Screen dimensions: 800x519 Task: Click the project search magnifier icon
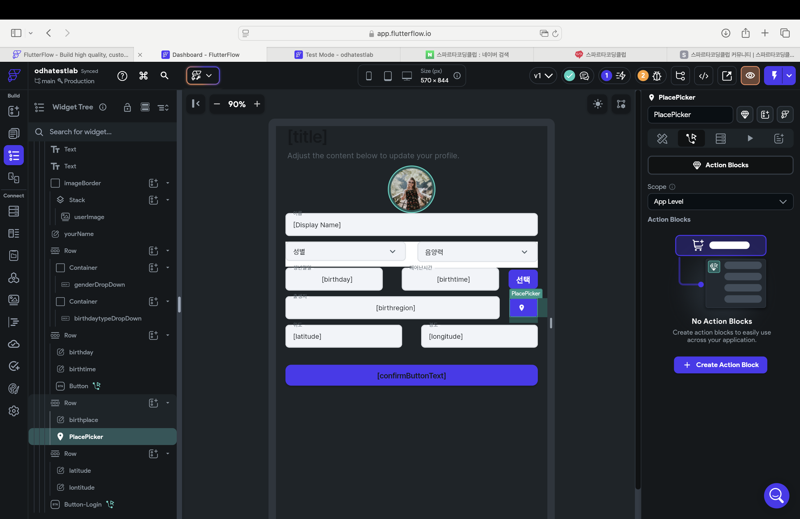coord(164,76)
